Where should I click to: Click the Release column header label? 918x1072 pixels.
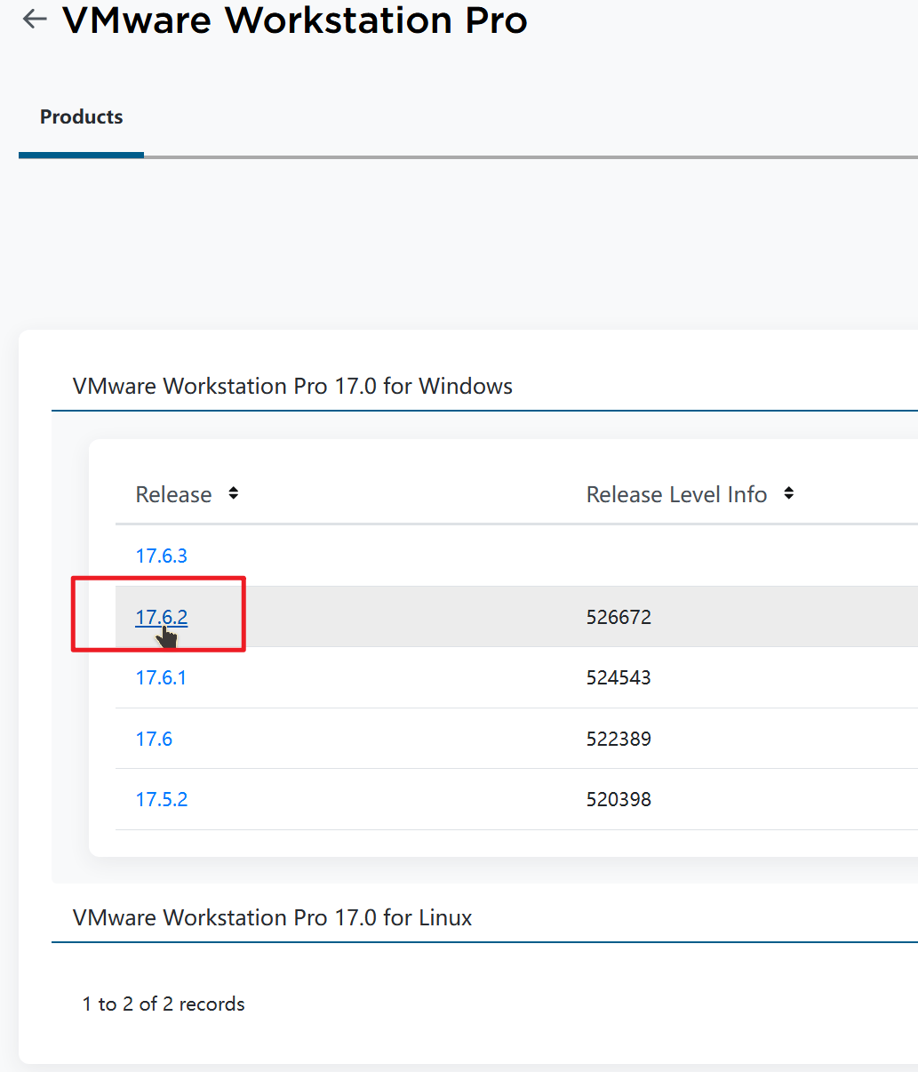(173, 493)
